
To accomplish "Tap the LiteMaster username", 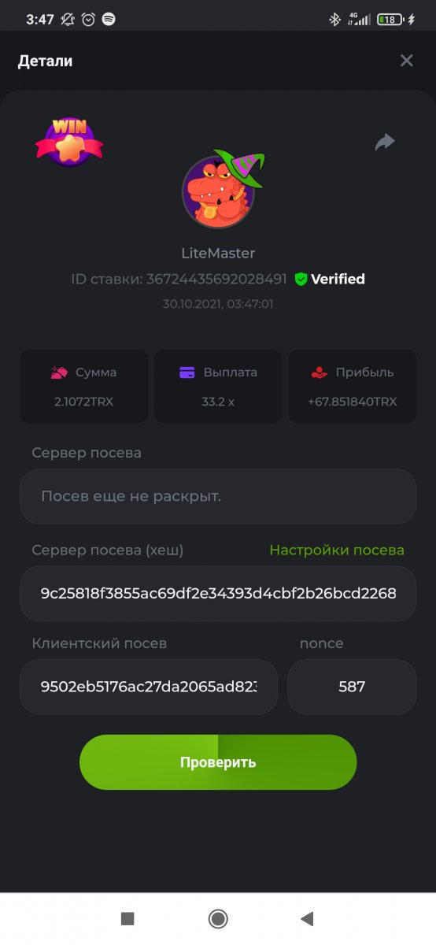I will pos(218,254).
